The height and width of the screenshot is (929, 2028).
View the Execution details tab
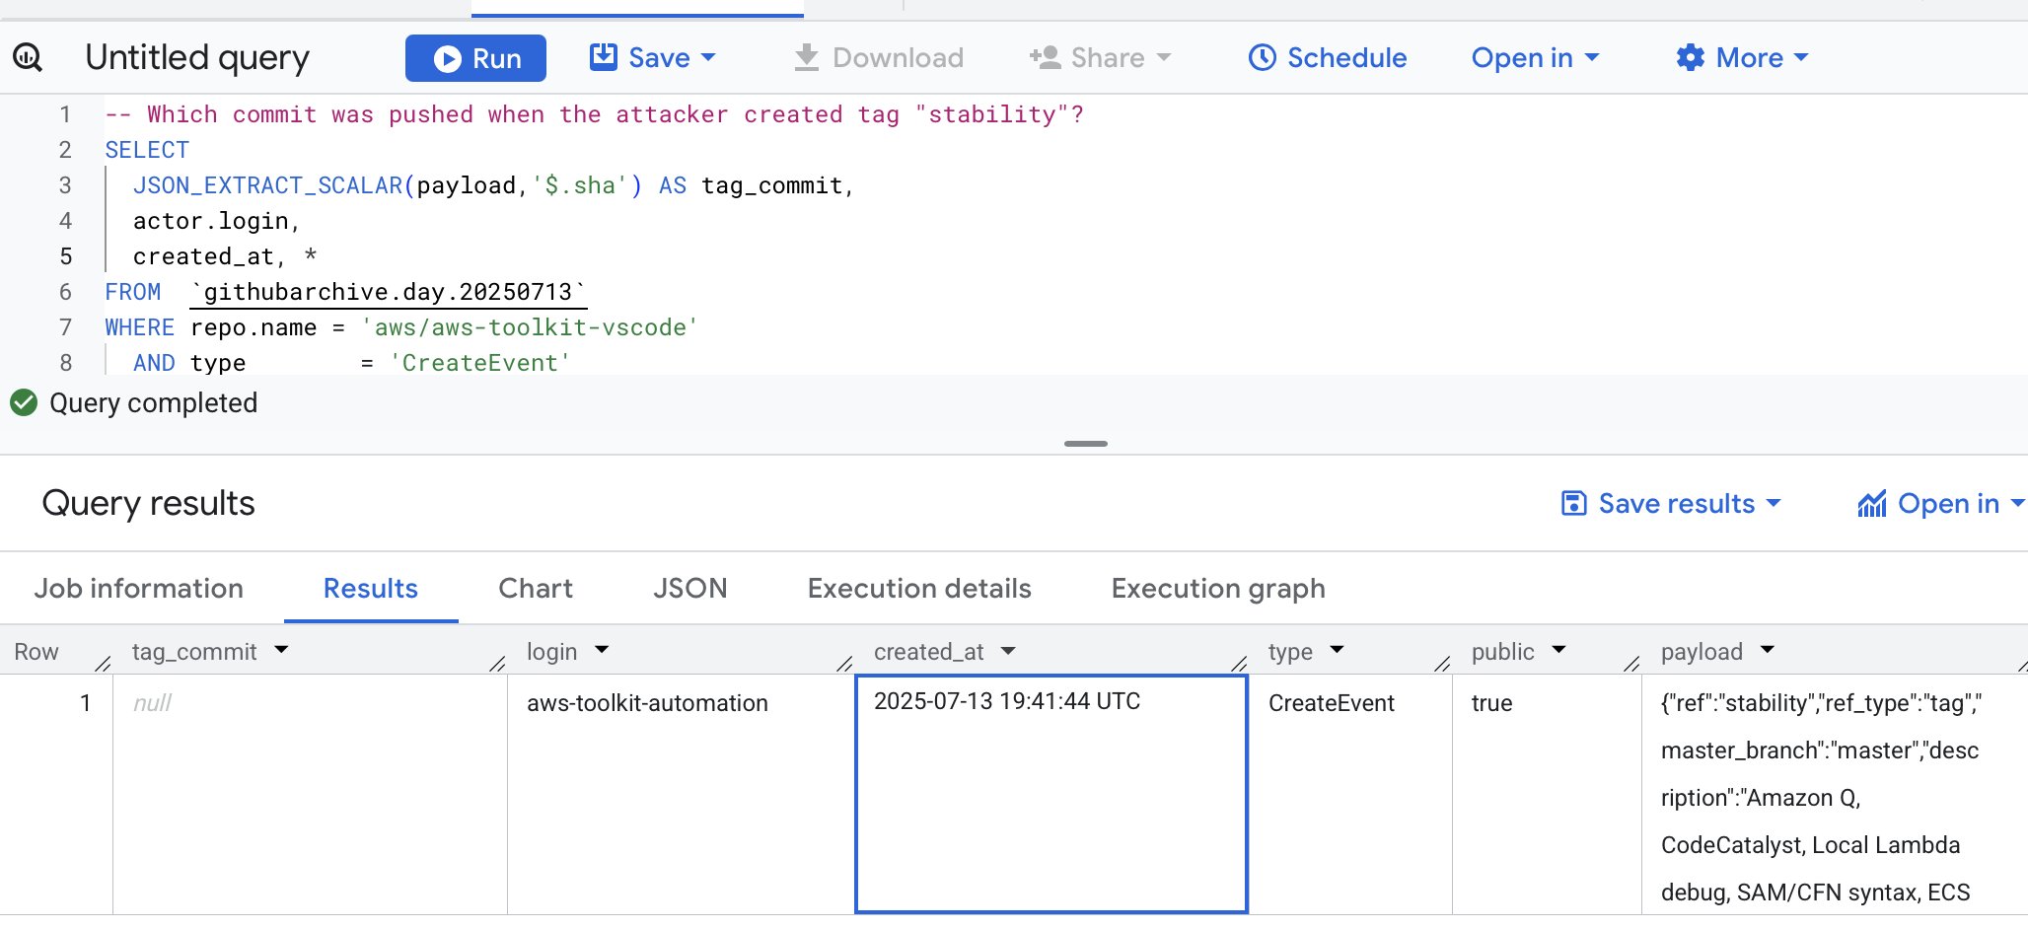(x=918, y=589)
